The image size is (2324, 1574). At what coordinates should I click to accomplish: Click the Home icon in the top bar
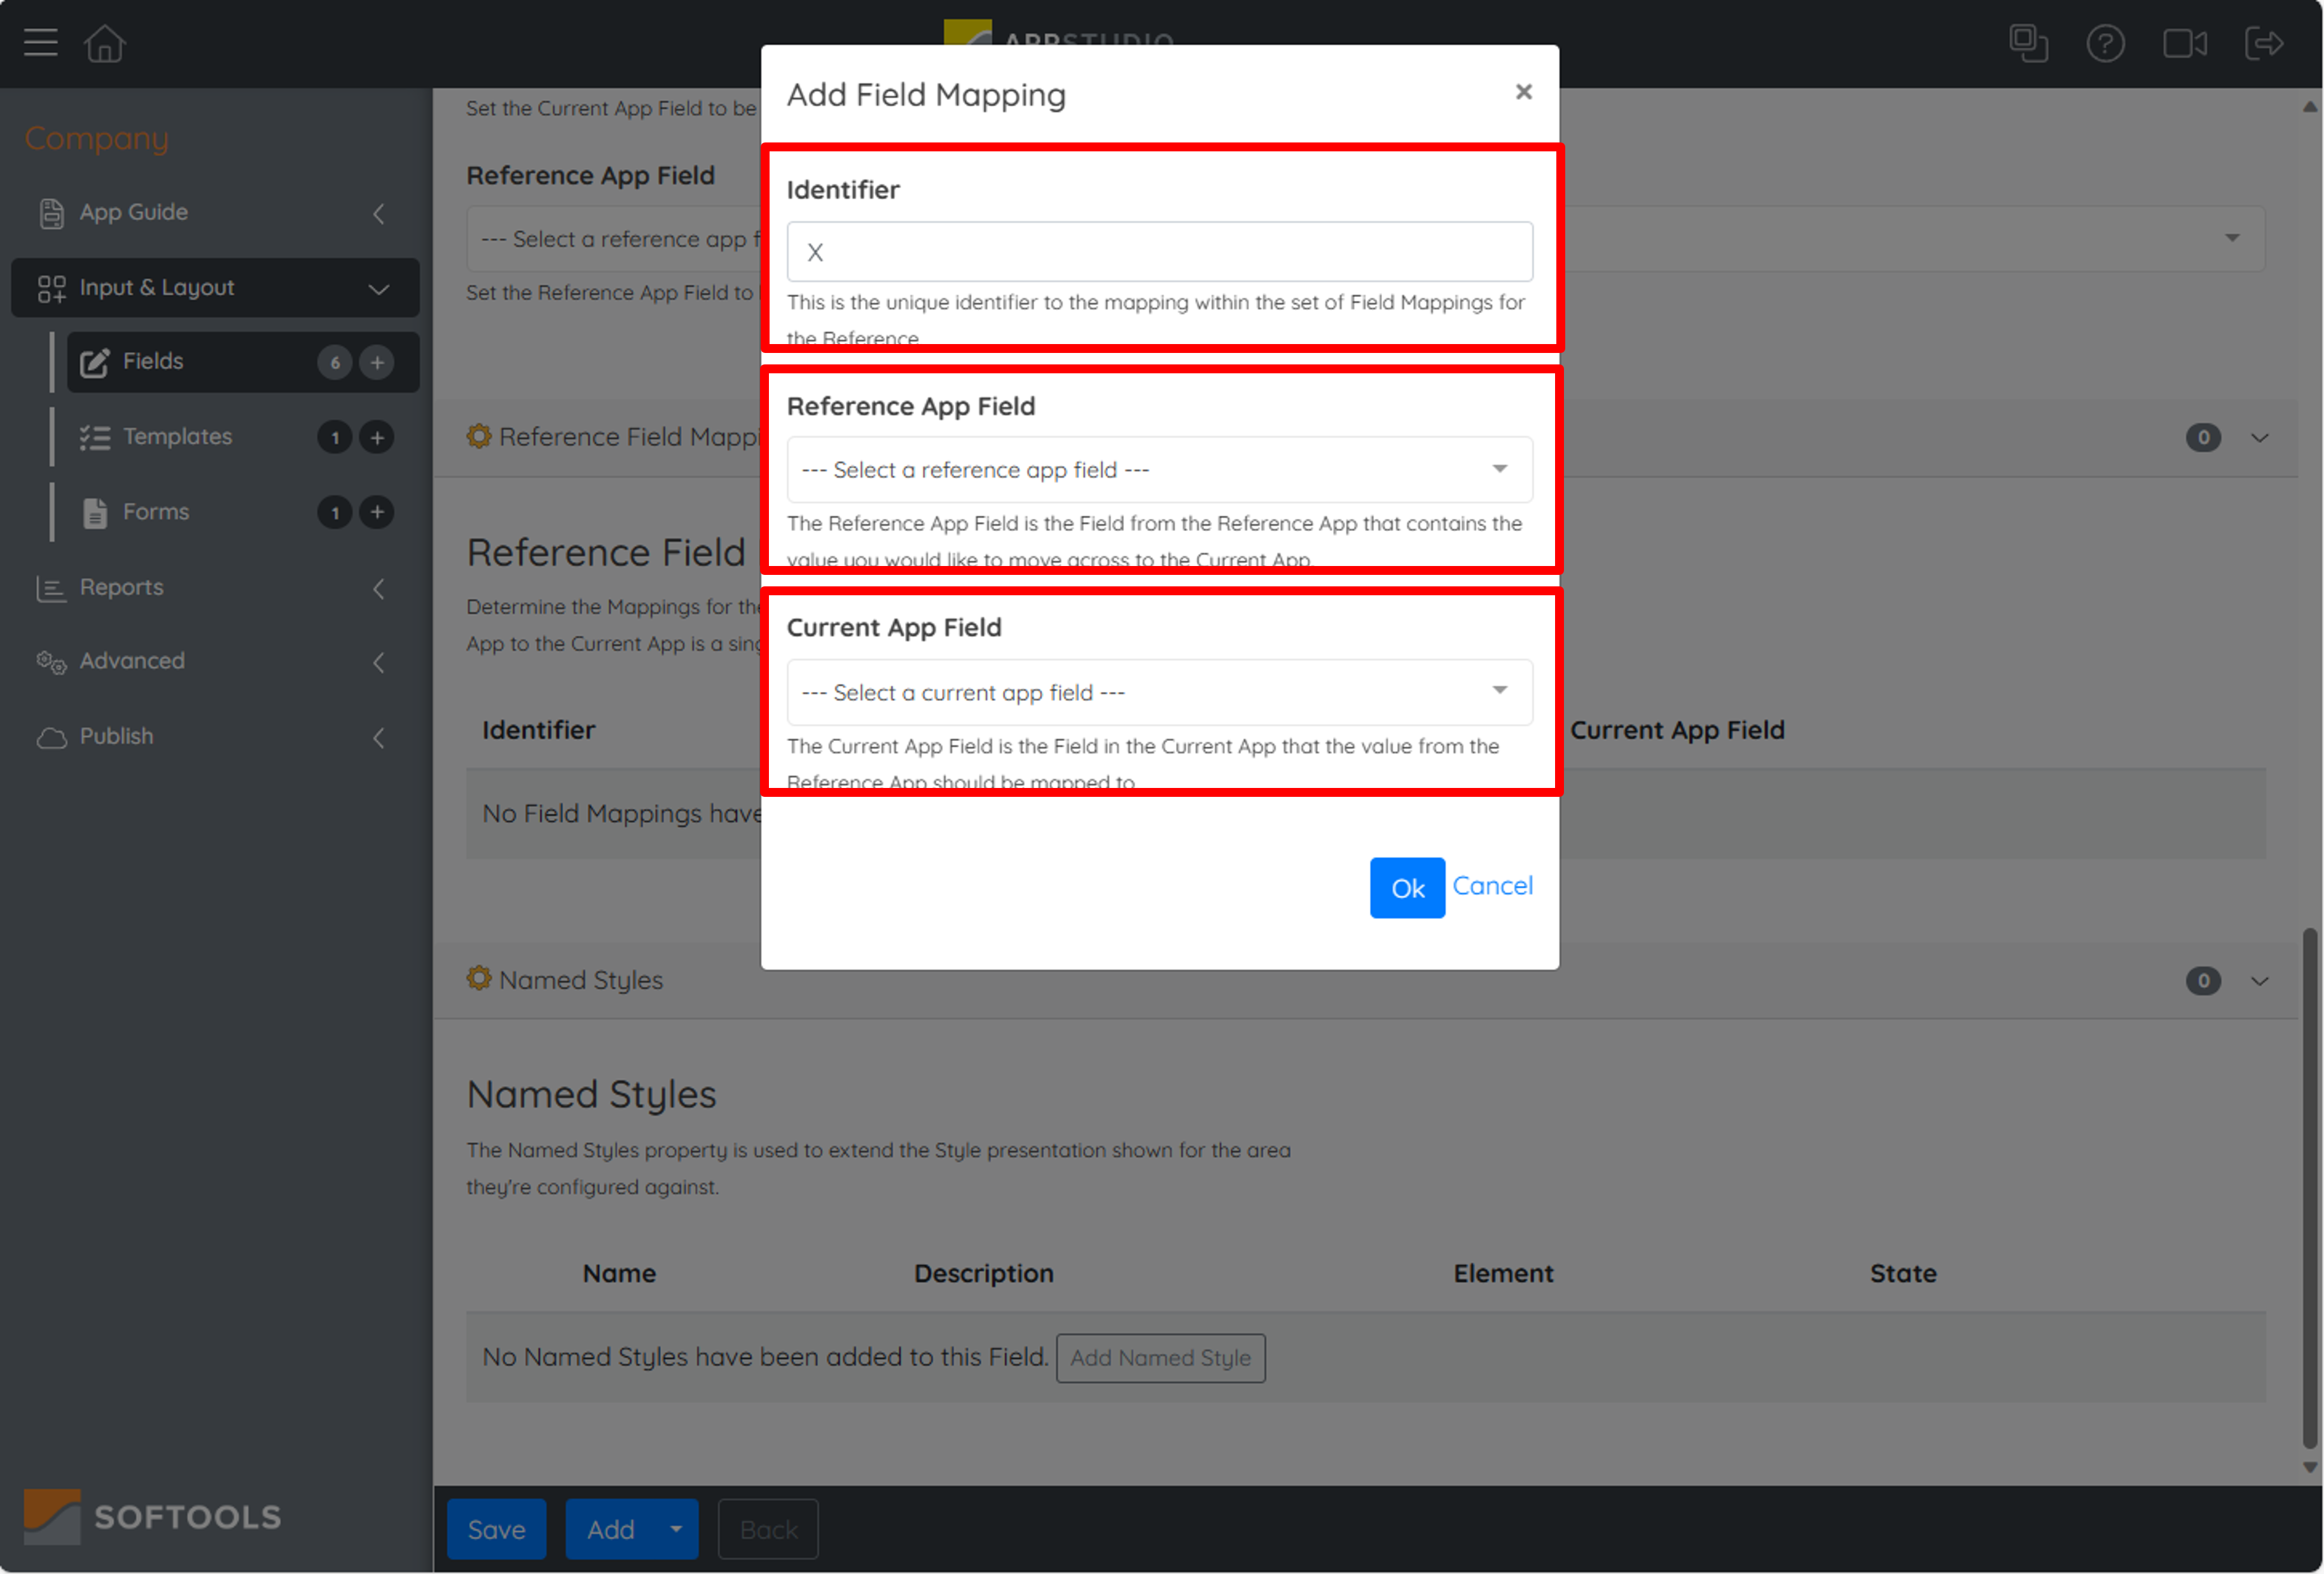[x=104, y=42]
